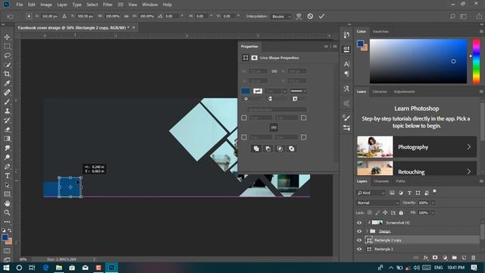The width and height of the screenshot is (485, 273).
Task: Click the rotation angle input field
Action: click(172, 16)
